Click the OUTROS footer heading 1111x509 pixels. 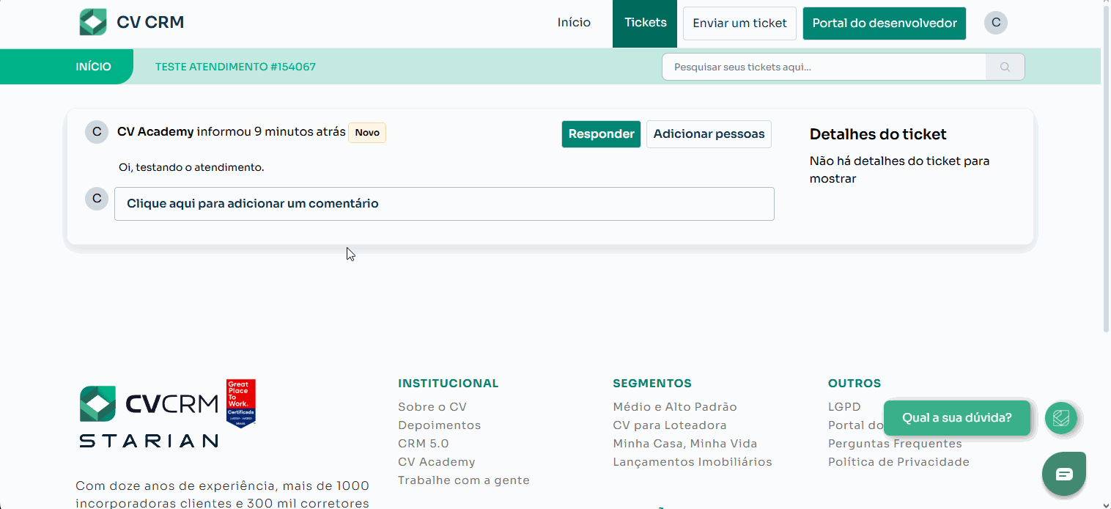click(854, 384)
